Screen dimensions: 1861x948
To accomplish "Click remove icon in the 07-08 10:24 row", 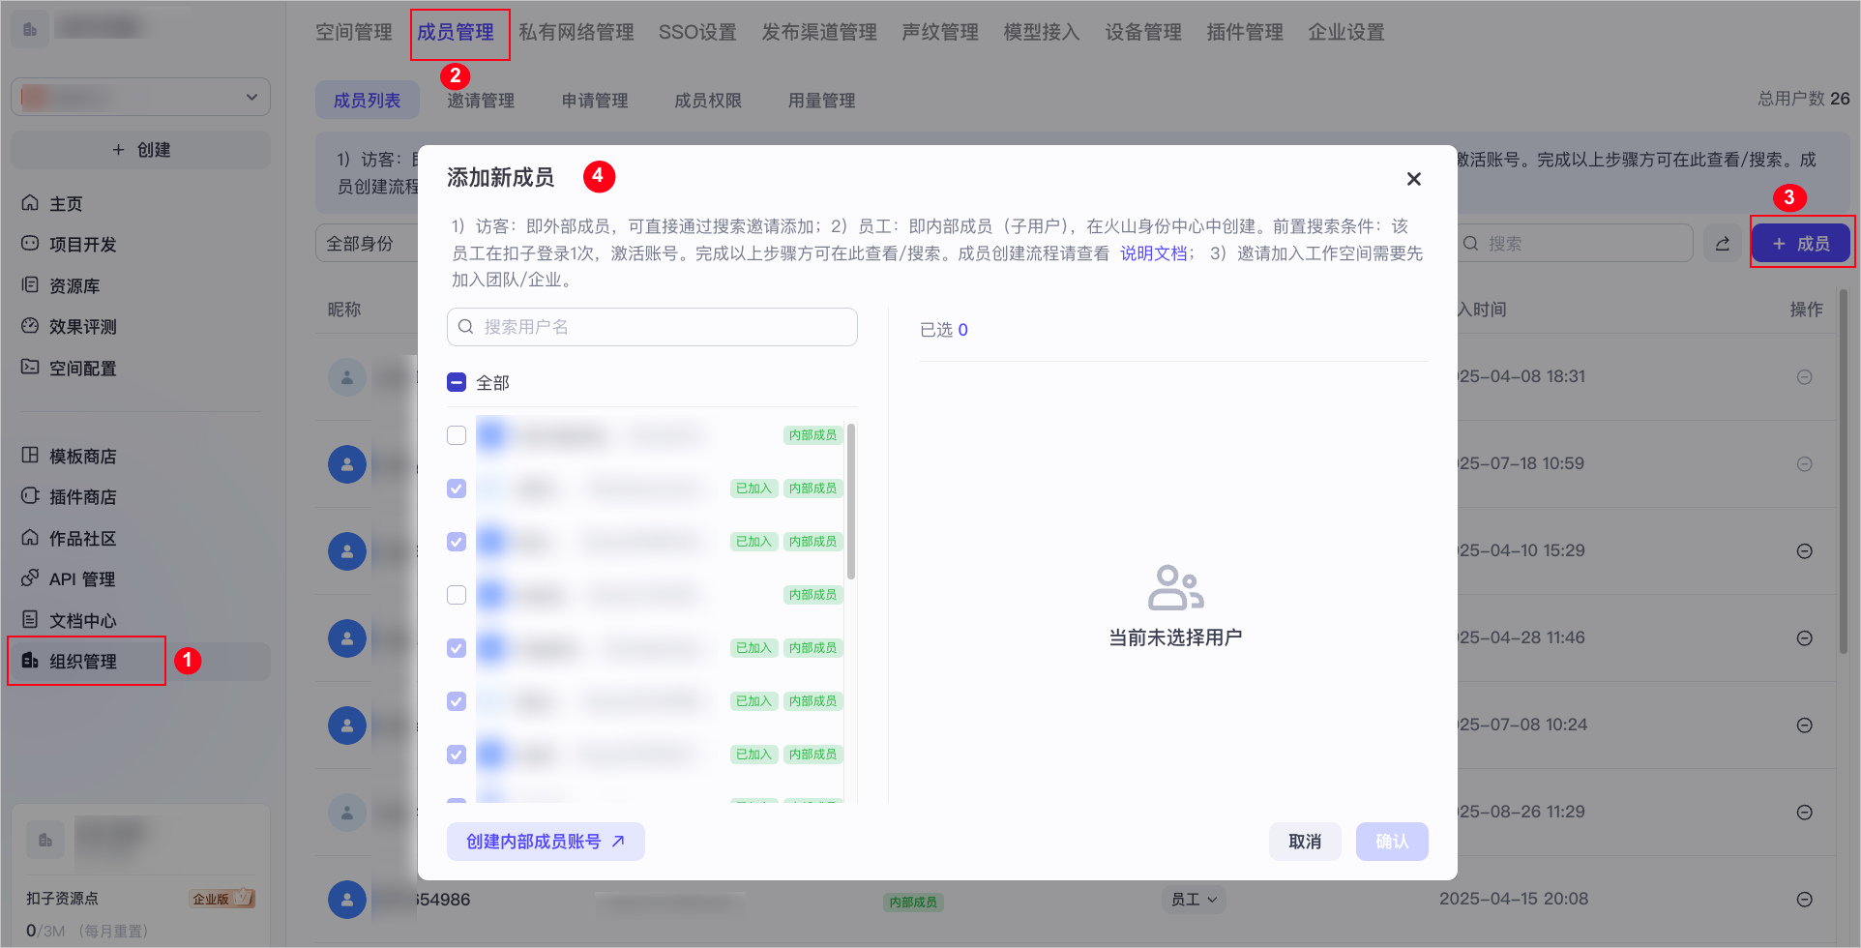I will point(1805,726).
